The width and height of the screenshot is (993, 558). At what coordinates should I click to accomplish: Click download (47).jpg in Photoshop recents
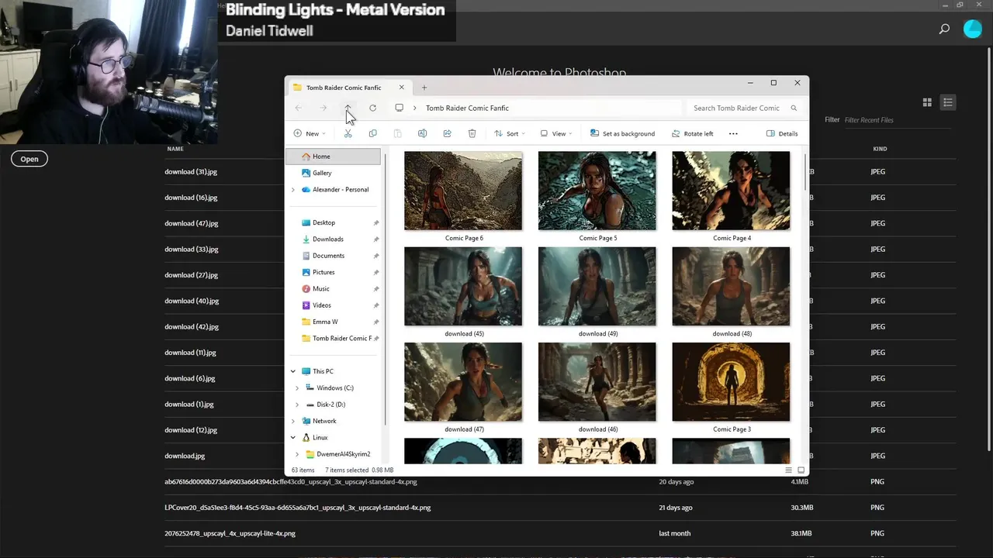point(191,223)
